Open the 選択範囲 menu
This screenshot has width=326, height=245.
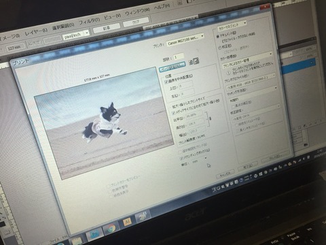tap(63, 26)
